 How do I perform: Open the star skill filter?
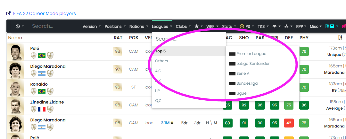tap(198, 27)
